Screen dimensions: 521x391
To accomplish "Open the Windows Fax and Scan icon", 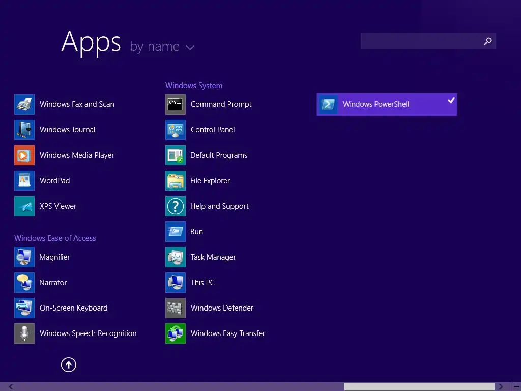I will pos(24,104).
